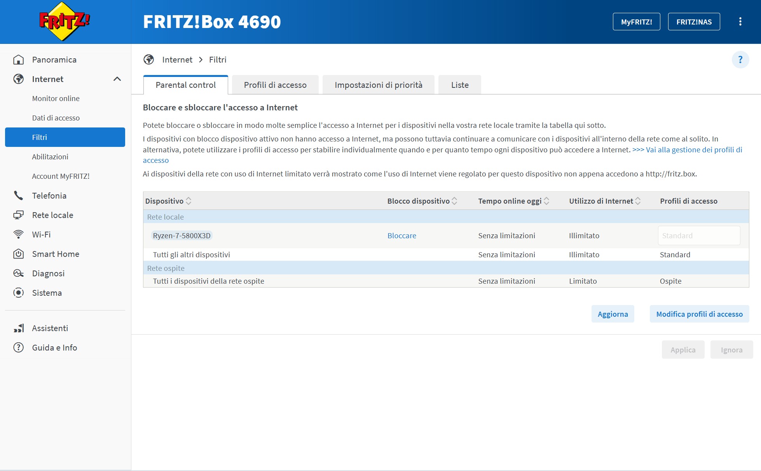Image resolution: width=761 pixels, height=471 pixels.
Task: Click the Diagnosi icon
Action: coord(18,273)
